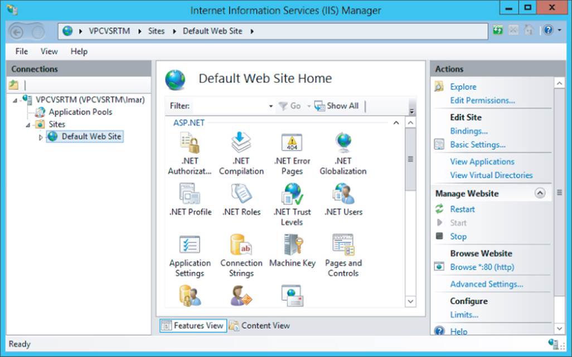Viewport: 572px width, 357px height.
Task: Restart the website
Action: click(x=462, y=209)
